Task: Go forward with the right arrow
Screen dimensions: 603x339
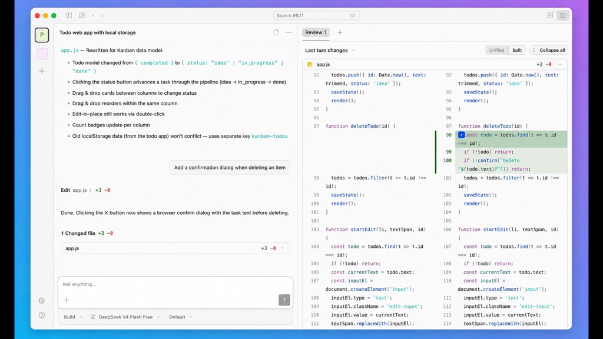Action: click(x=102, y=15)
